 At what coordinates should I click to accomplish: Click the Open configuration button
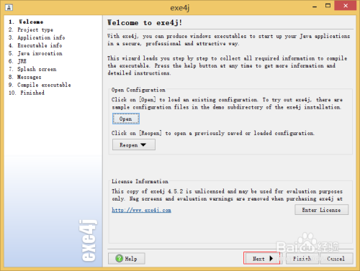[x=126, y=119]
